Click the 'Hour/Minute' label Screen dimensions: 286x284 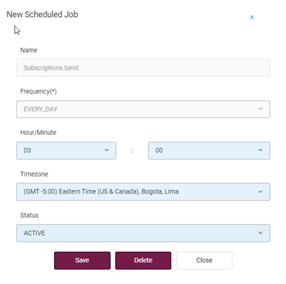point(38,133)
